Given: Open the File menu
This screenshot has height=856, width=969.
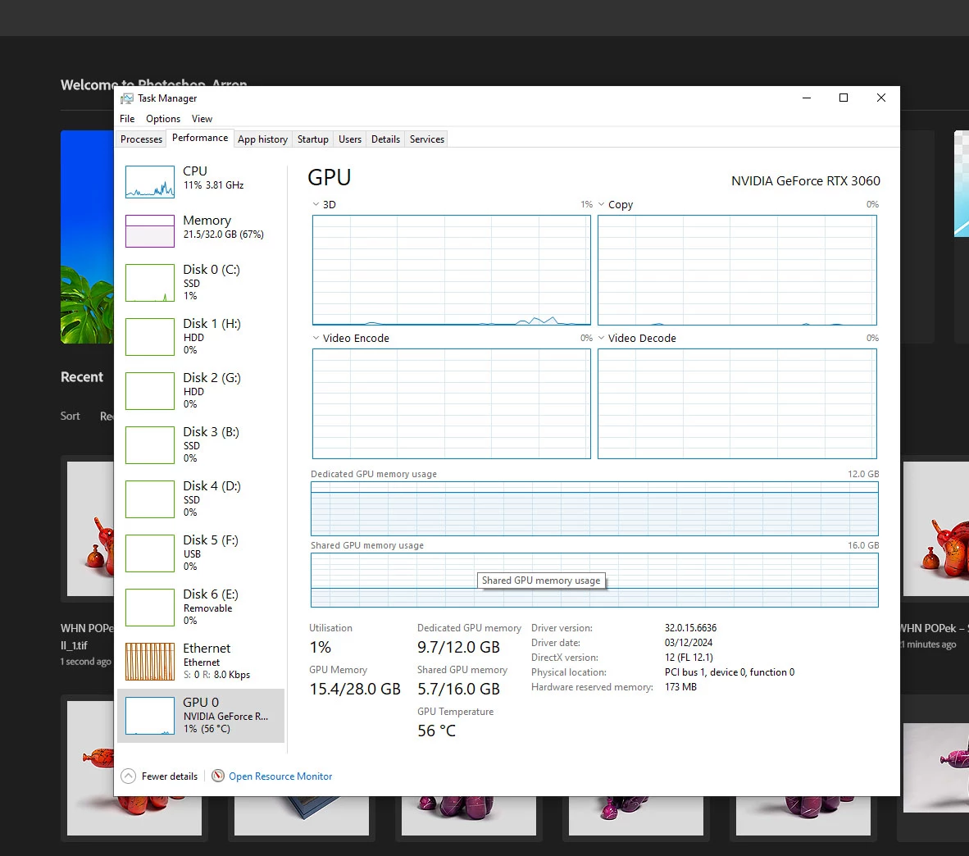Looking at the screenshot, I should (127, 119).
